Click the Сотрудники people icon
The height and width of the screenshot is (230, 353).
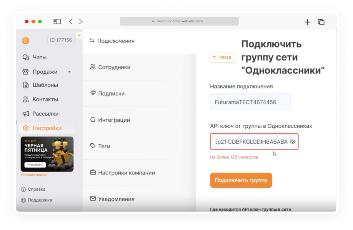click(93, 67)
